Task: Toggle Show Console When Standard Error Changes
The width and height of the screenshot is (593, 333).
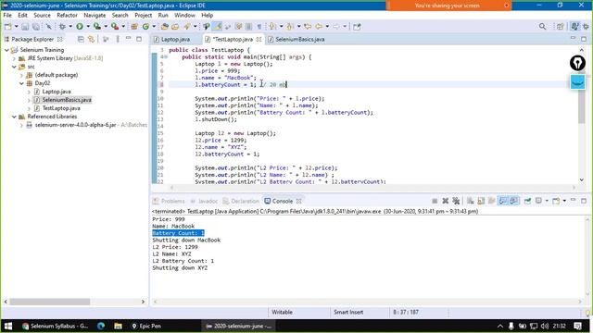Action: [x=513, y=201]
